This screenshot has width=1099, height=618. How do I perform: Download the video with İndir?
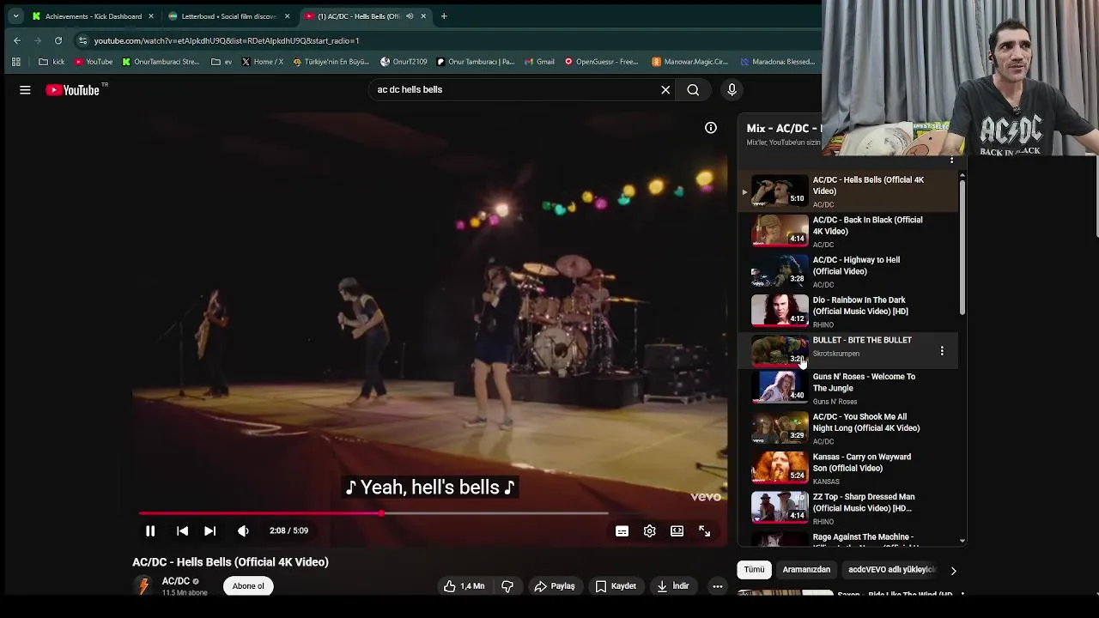[x=673, y=586]
